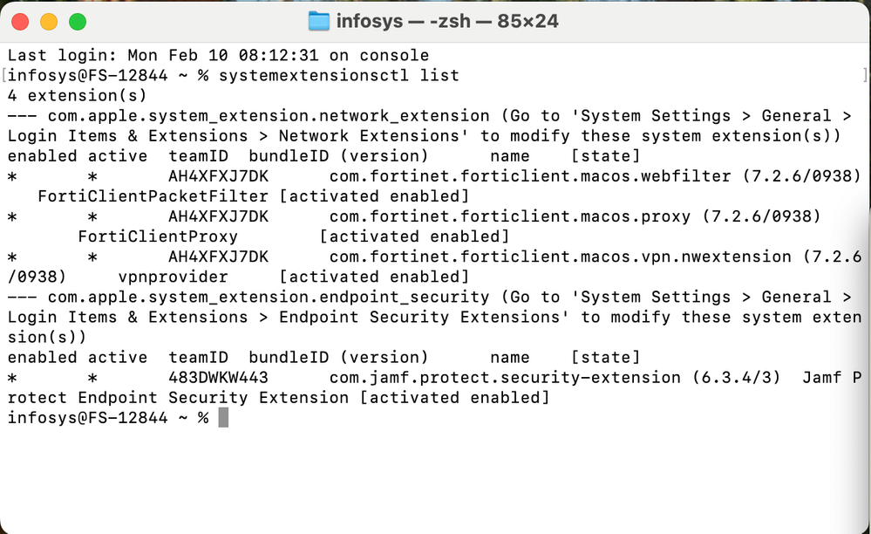Click the 'systemextensionsctl list' command text
The image size is (871, 534).
pyautogui.click(x=339, y=76)
